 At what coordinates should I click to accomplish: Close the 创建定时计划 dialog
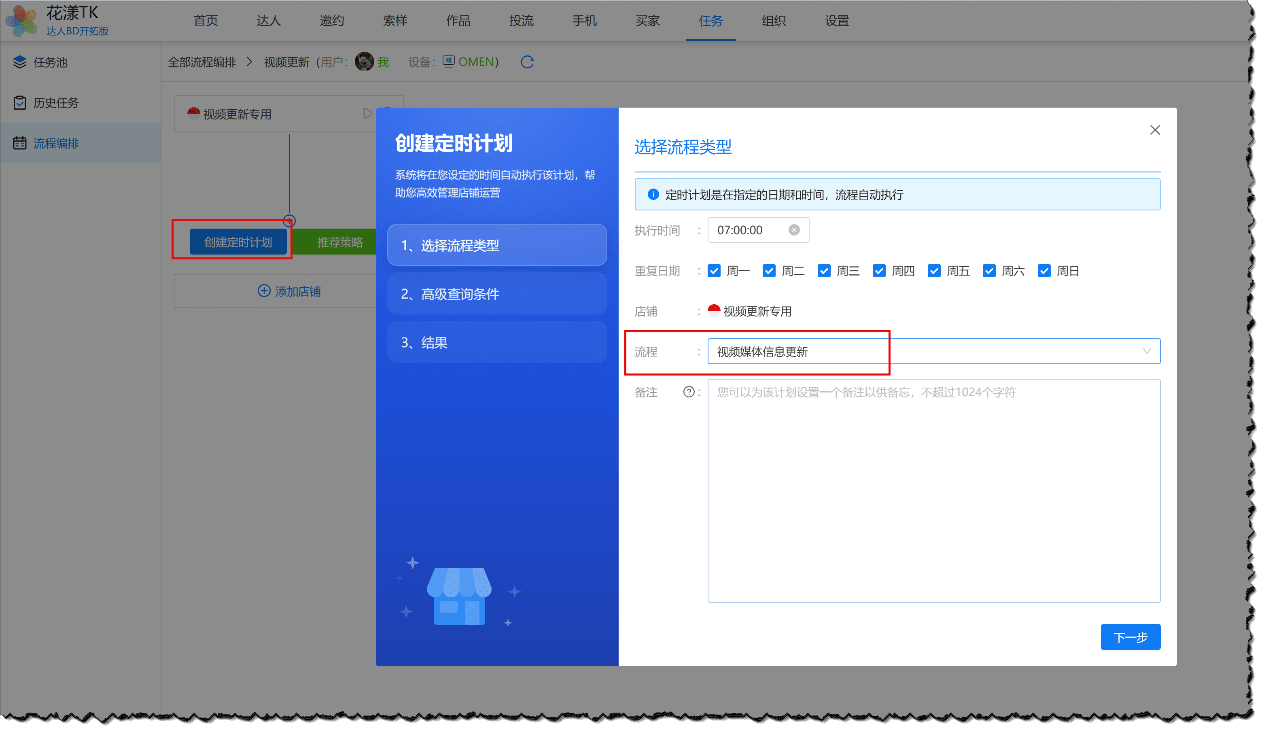(x=1155, y=130)
